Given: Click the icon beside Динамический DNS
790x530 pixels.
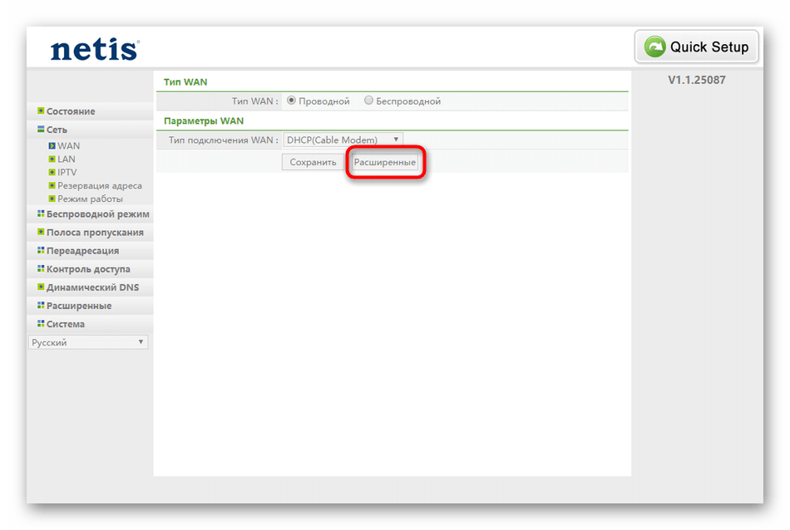Looking at the screenshot, I should pyautogui.click(x=41, y=287).
